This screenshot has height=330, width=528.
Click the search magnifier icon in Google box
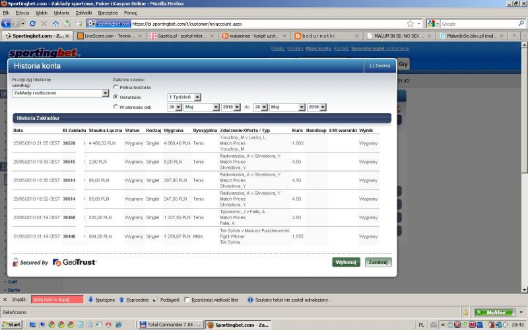click(521, 24)
